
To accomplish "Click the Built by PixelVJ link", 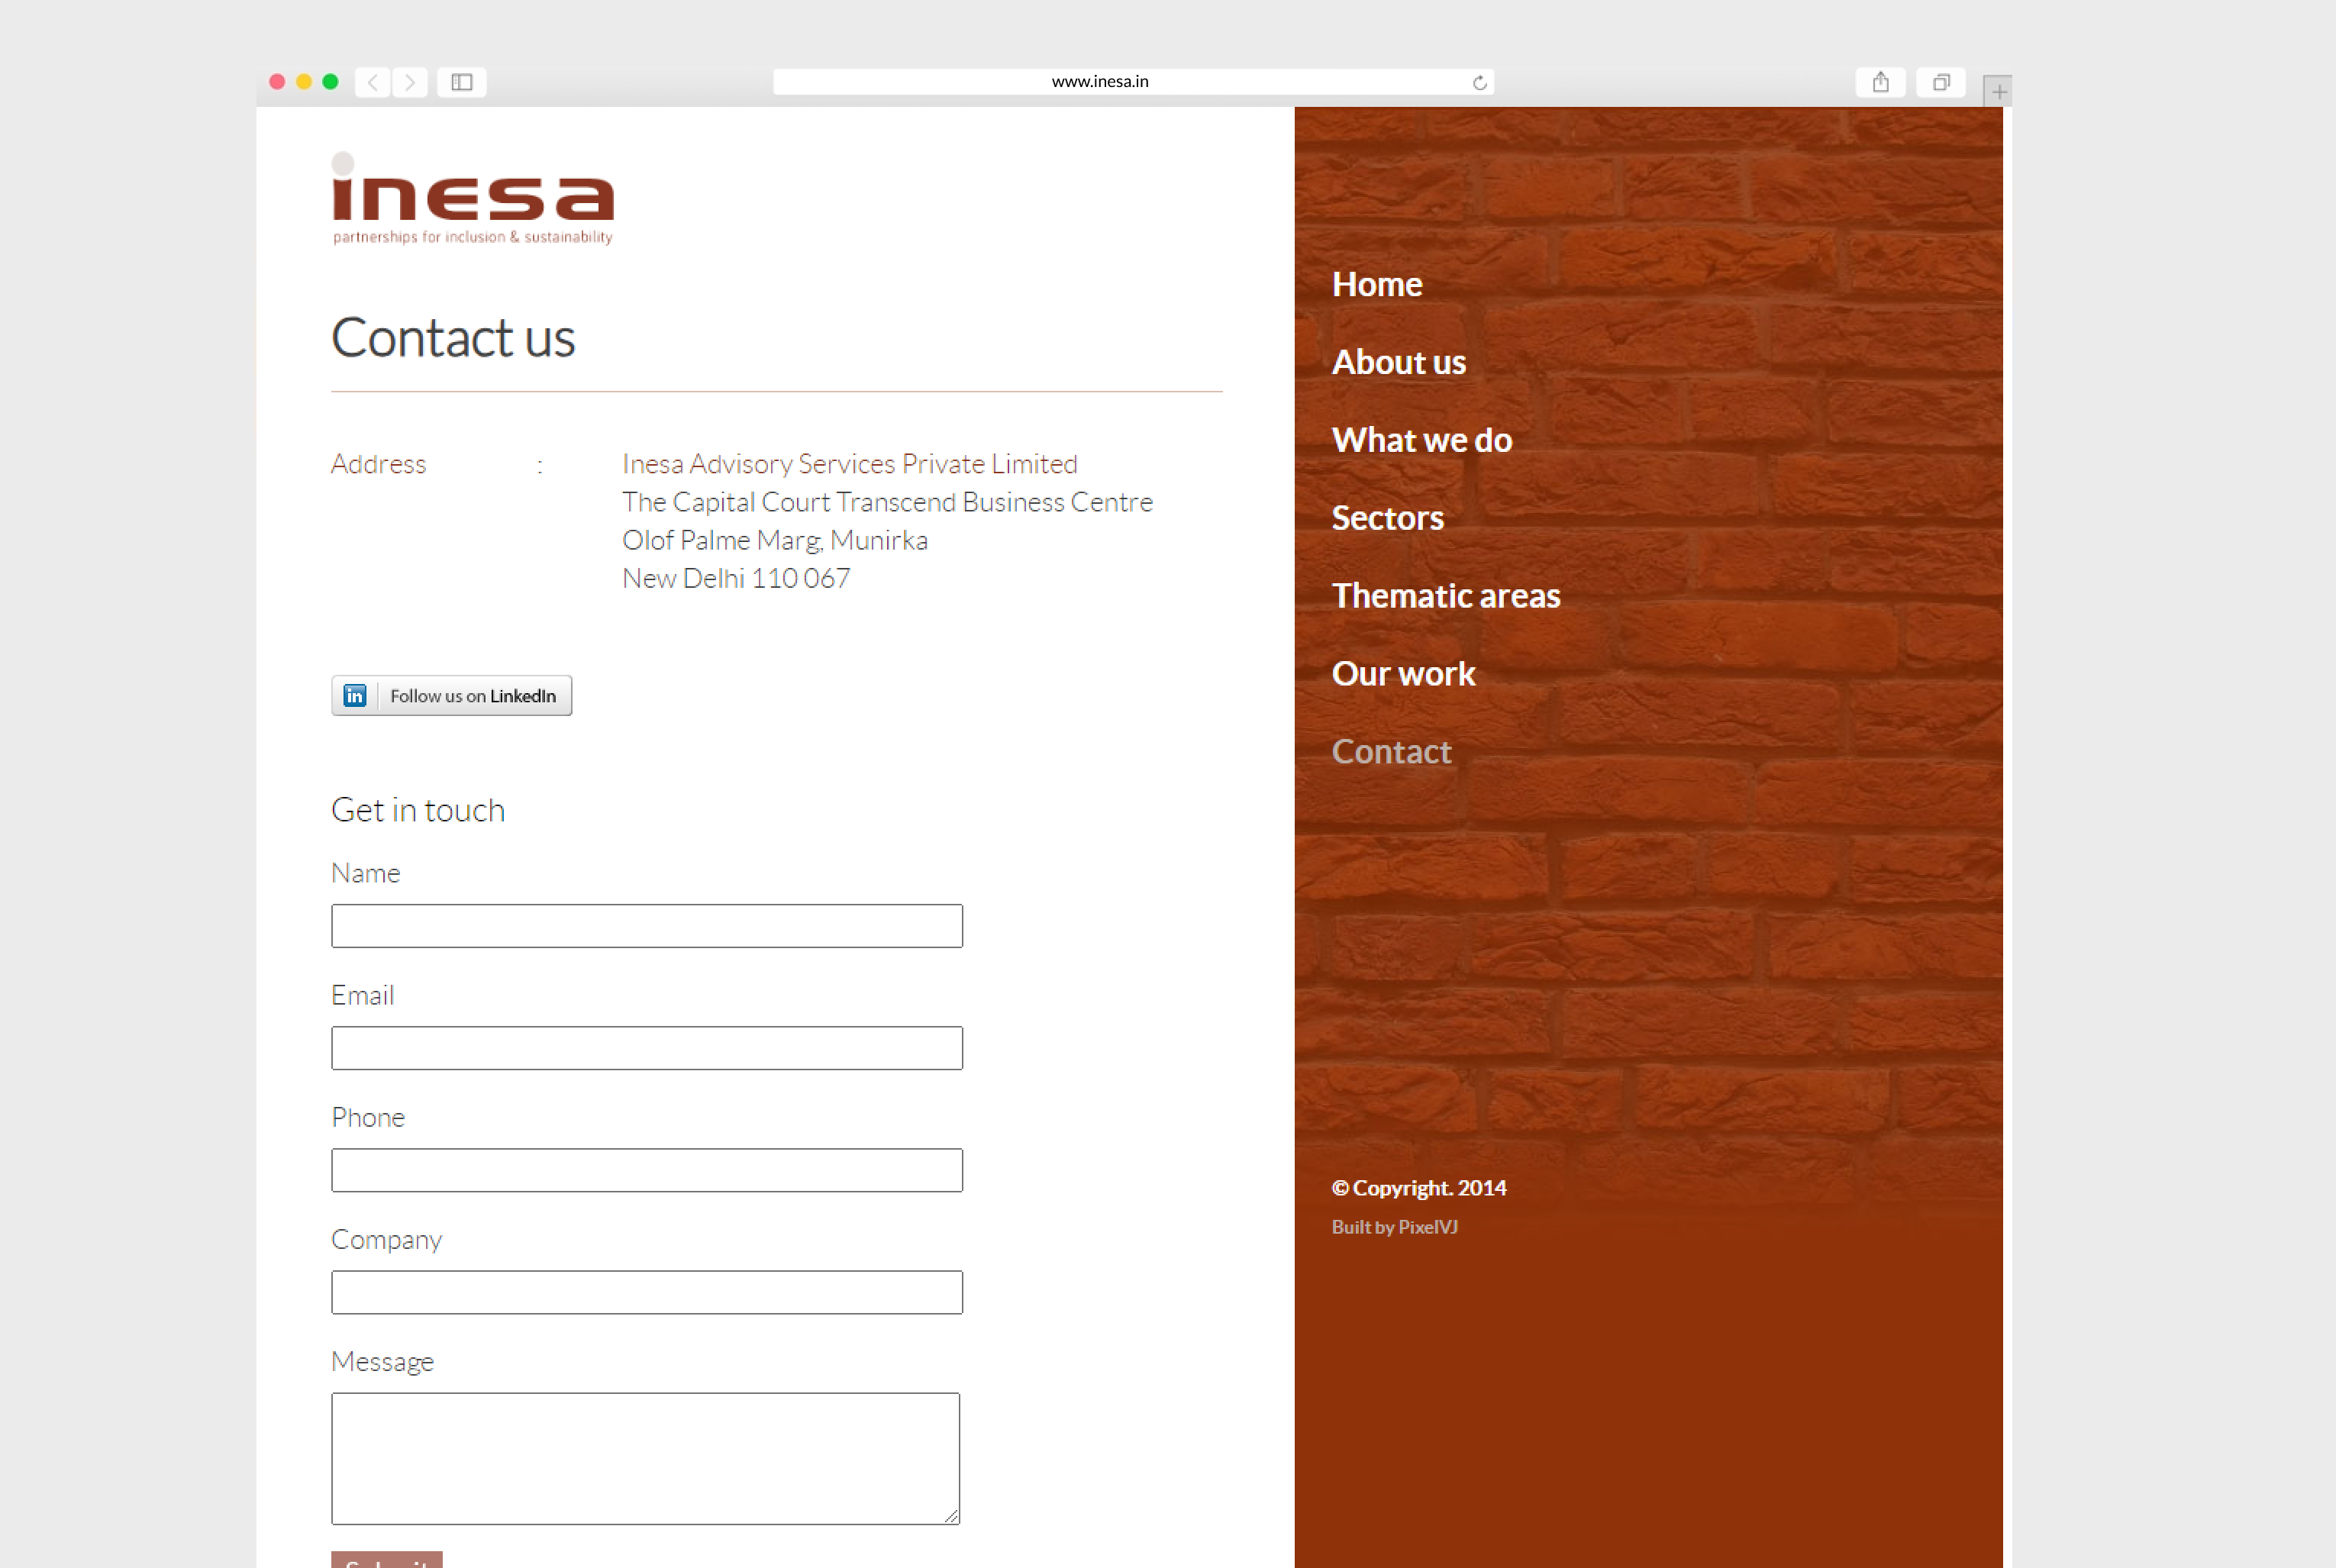I will click(1394, 1227).
